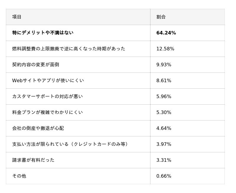Click the 3.97% percentage cell
236x193 pixels.
click(164, 144)
